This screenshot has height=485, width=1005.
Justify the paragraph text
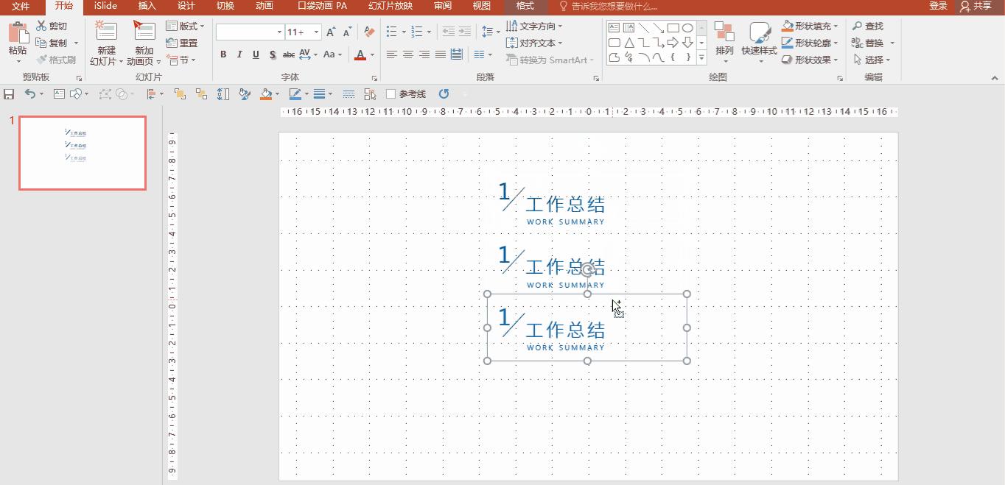coord(440,54)
